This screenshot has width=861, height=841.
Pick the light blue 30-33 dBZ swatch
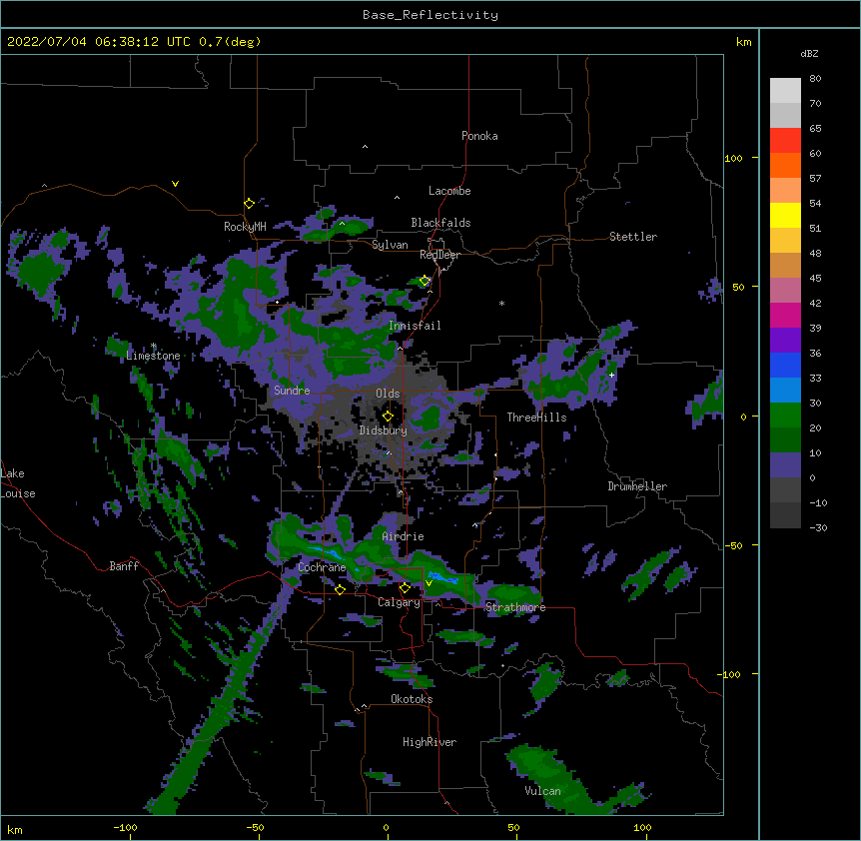pos(785,391)
